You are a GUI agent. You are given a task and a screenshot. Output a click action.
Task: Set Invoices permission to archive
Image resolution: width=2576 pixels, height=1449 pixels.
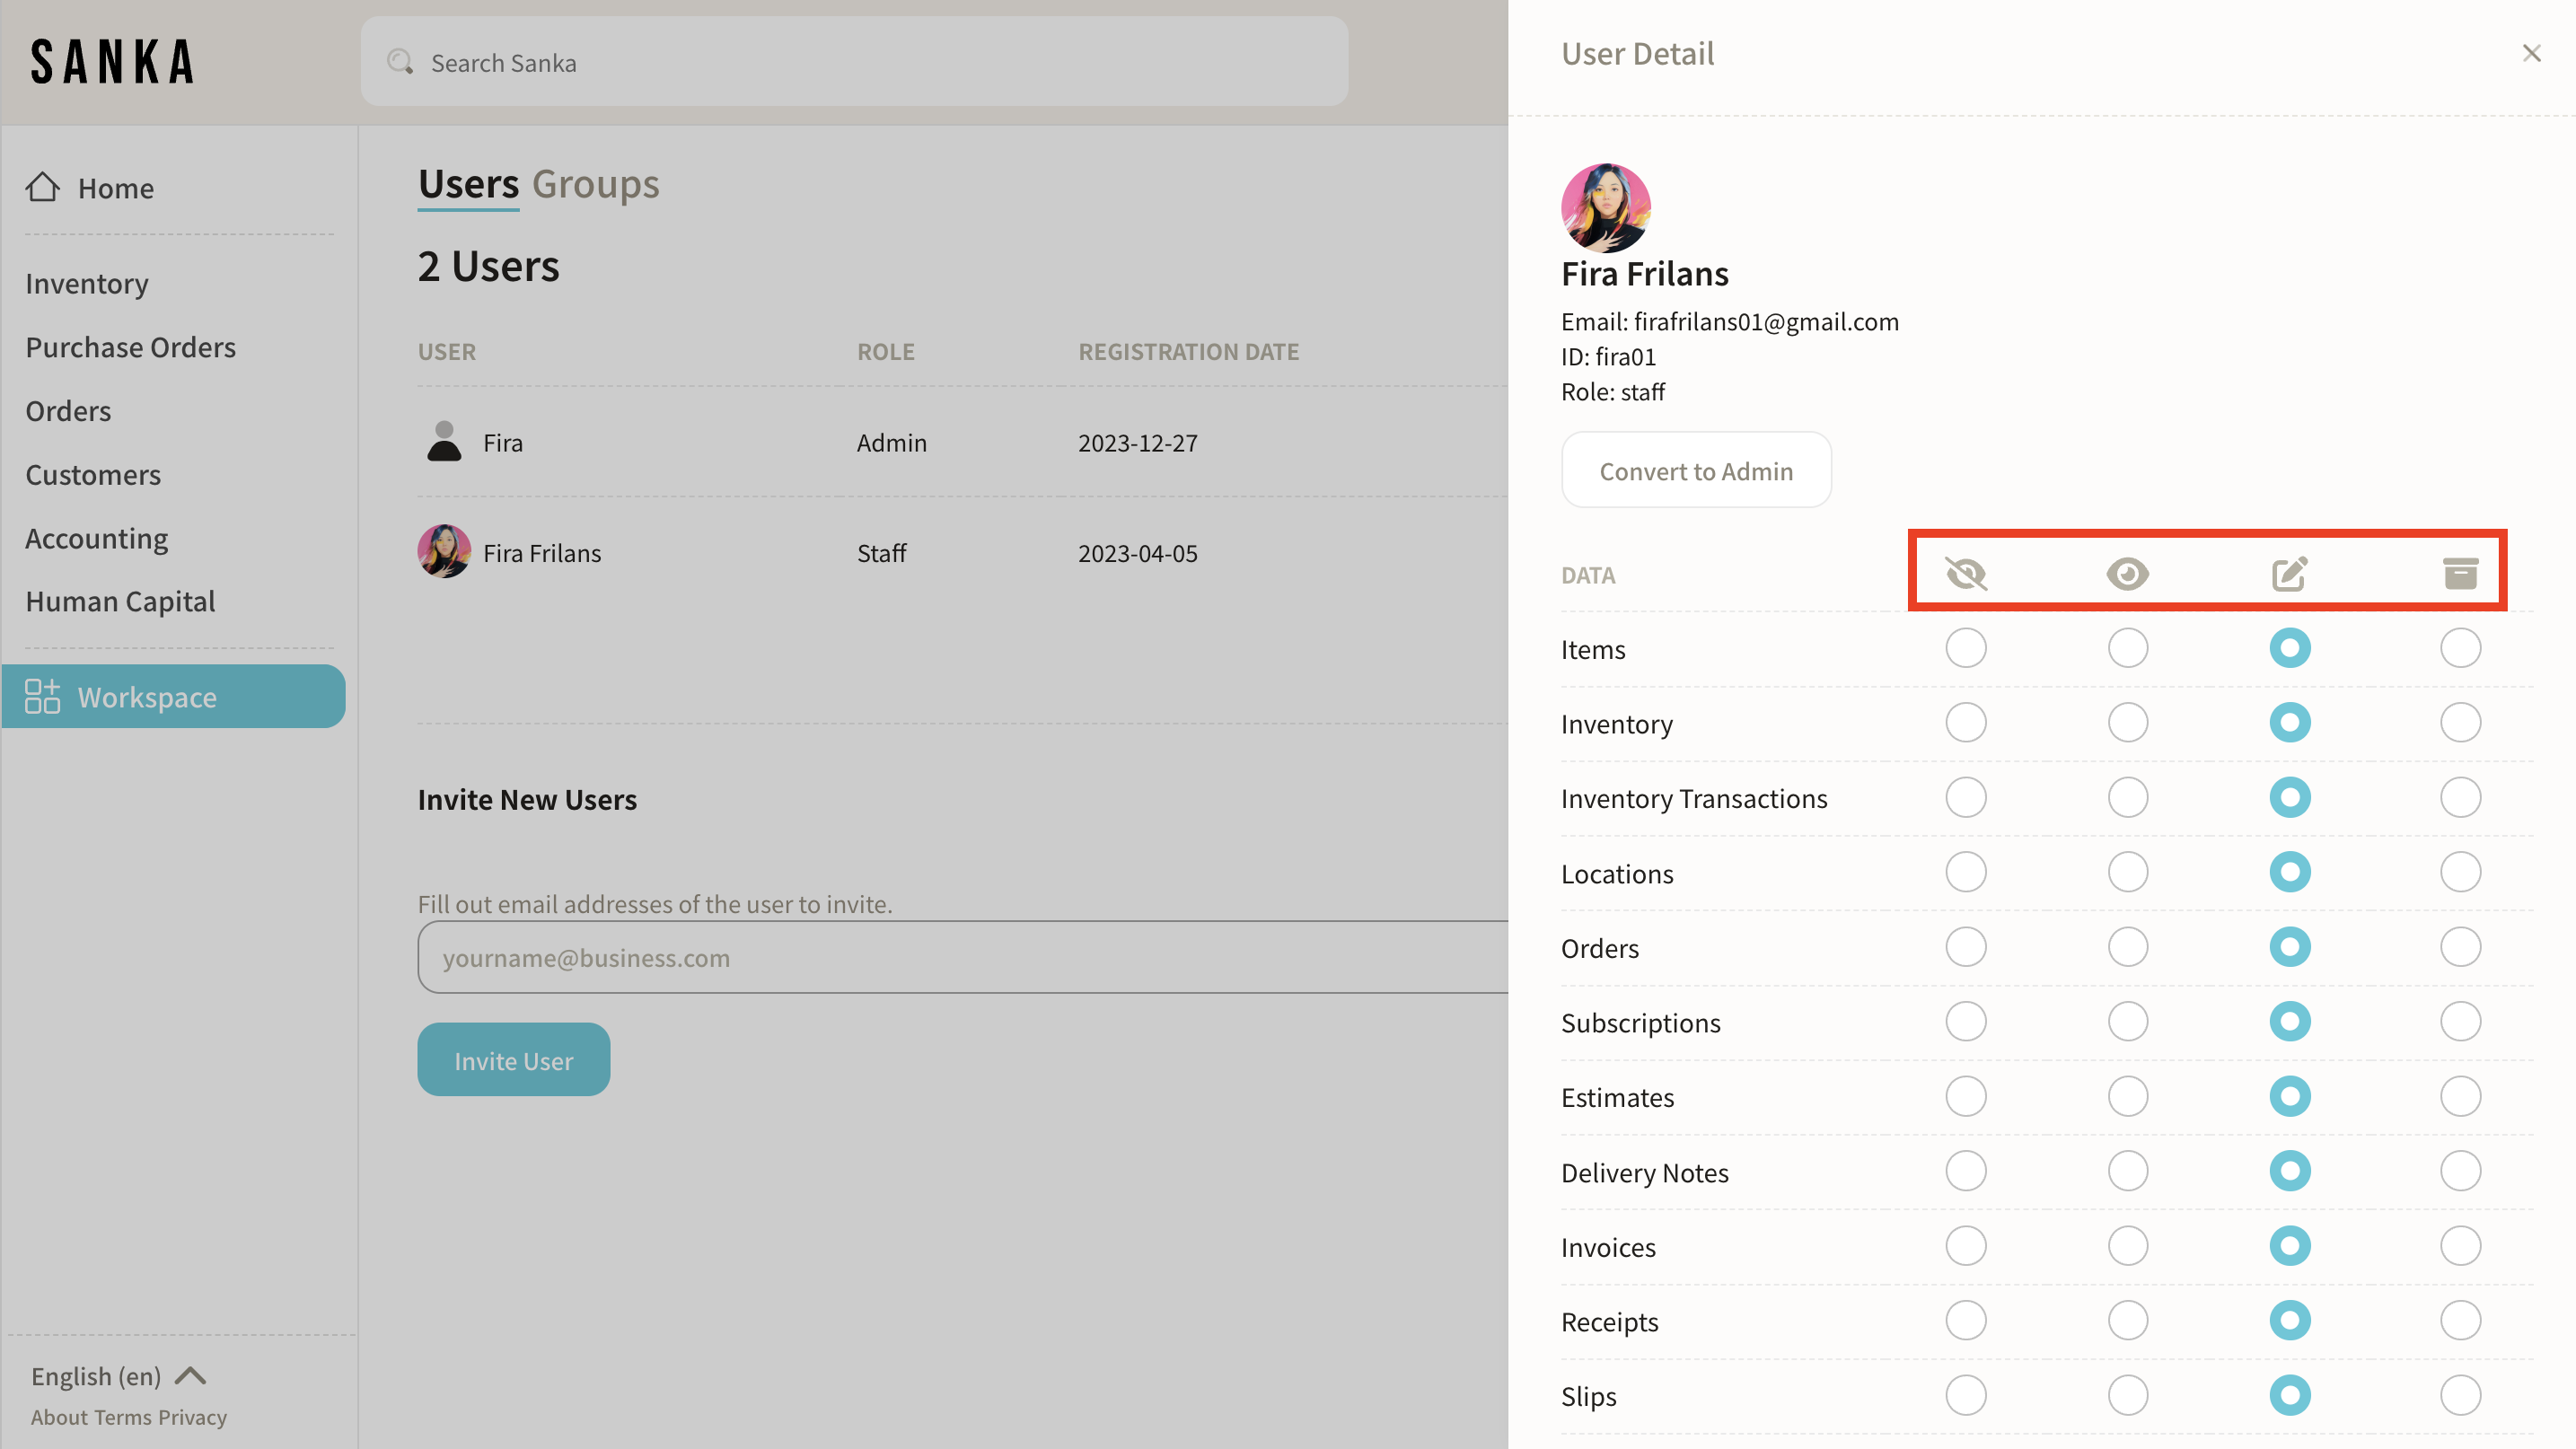[2460, 1246]
